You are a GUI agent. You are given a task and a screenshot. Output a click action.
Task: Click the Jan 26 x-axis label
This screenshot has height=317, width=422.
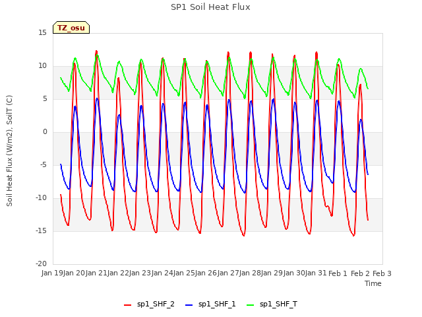click(x=206, y=273)
